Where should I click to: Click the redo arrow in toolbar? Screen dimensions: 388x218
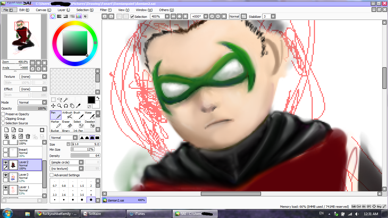tap(111, 16)
